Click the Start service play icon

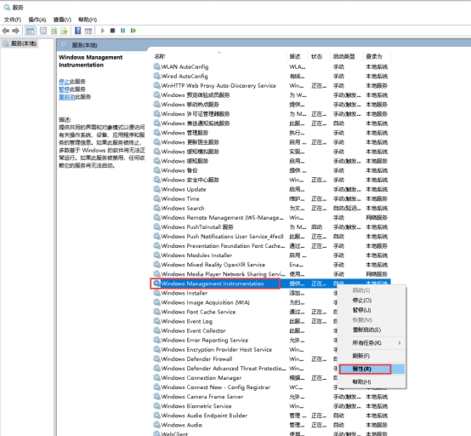103,31
